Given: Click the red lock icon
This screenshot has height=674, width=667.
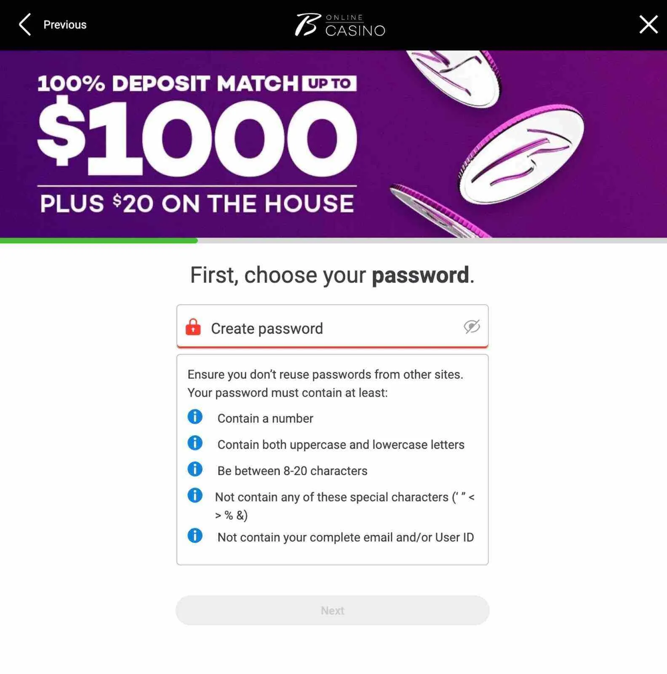Looking at the screenshot, I should (193, 327).
